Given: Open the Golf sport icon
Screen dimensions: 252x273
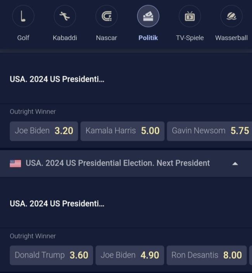Looking at the screenshot, I should click(23, 16).
